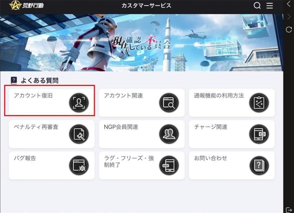Image resolution: width=294 pixels, height=213 pixels.
Task: Click the window-search icon for アカウント関連
Action: pyautogui.click(x=169, y=103)
